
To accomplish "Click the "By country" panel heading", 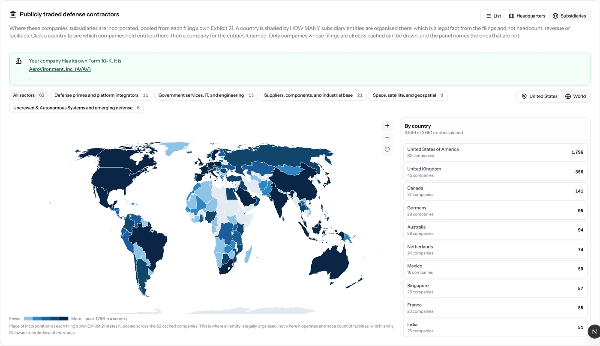I will point(418,126).
